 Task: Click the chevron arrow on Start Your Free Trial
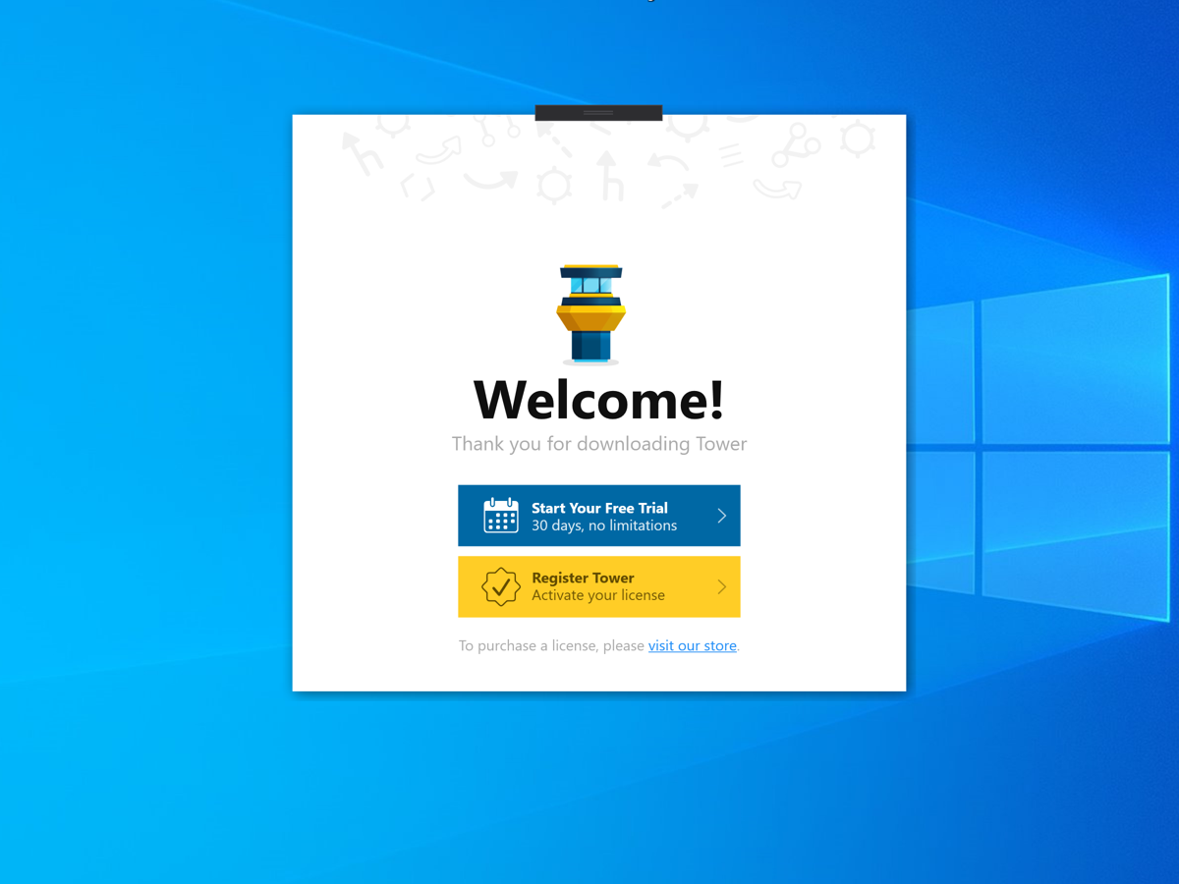pyautogui.click(x=721, y=516)
